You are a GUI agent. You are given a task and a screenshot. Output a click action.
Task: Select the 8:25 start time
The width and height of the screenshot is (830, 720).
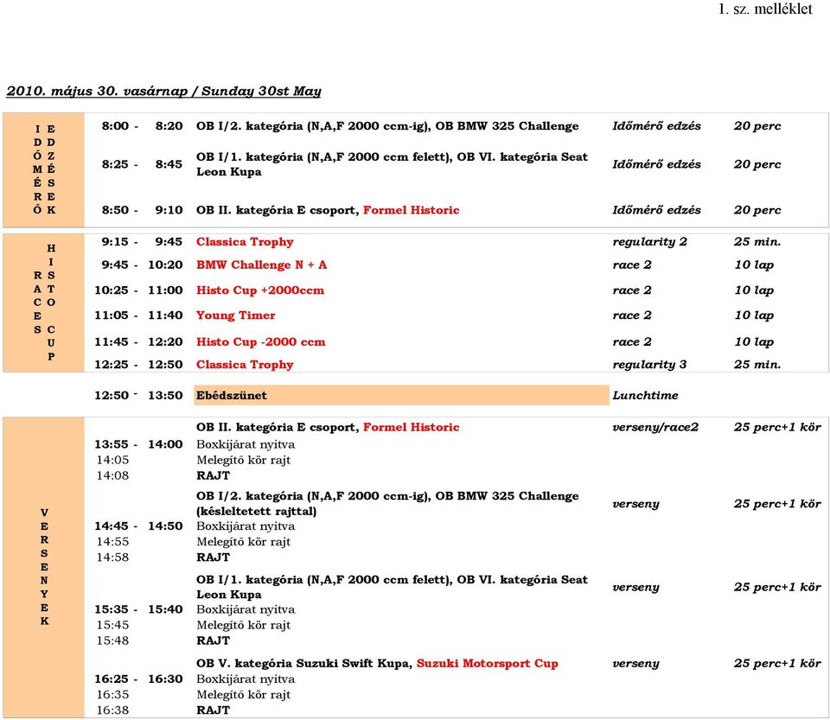coord(115,164)
